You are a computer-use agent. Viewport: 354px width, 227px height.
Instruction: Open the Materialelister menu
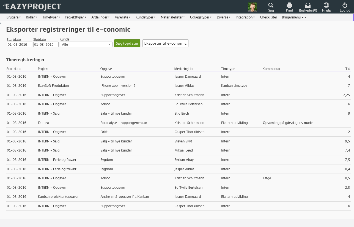[x=173, y=17]
